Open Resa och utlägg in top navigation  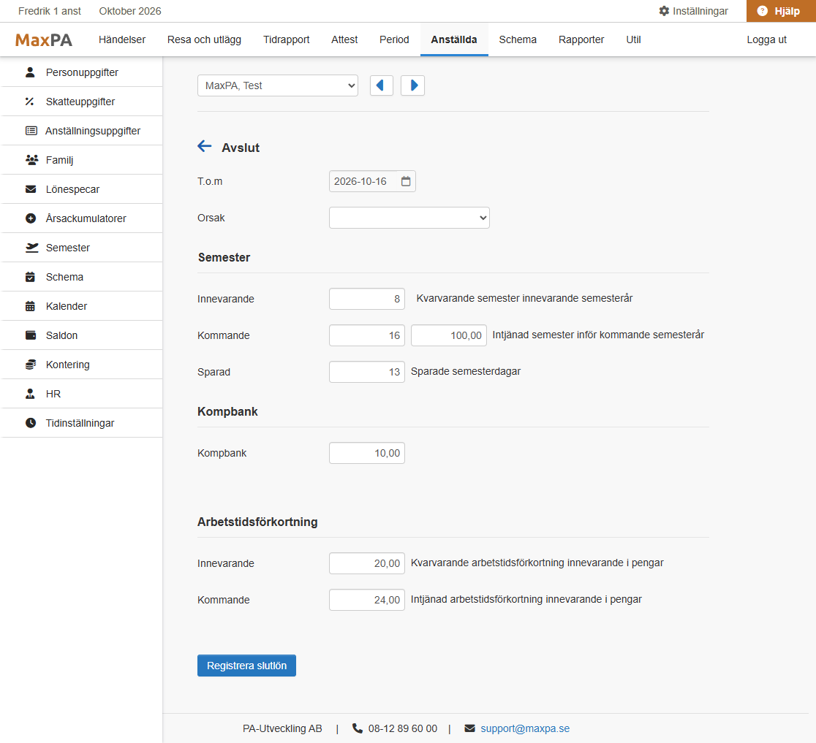[204, 39]
